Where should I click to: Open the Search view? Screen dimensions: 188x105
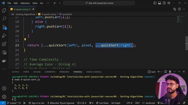(4, 19)
